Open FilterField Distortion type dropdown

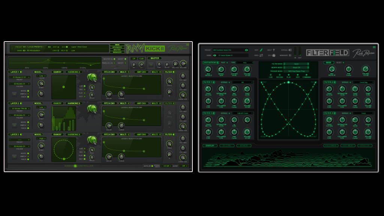(244, 63)
